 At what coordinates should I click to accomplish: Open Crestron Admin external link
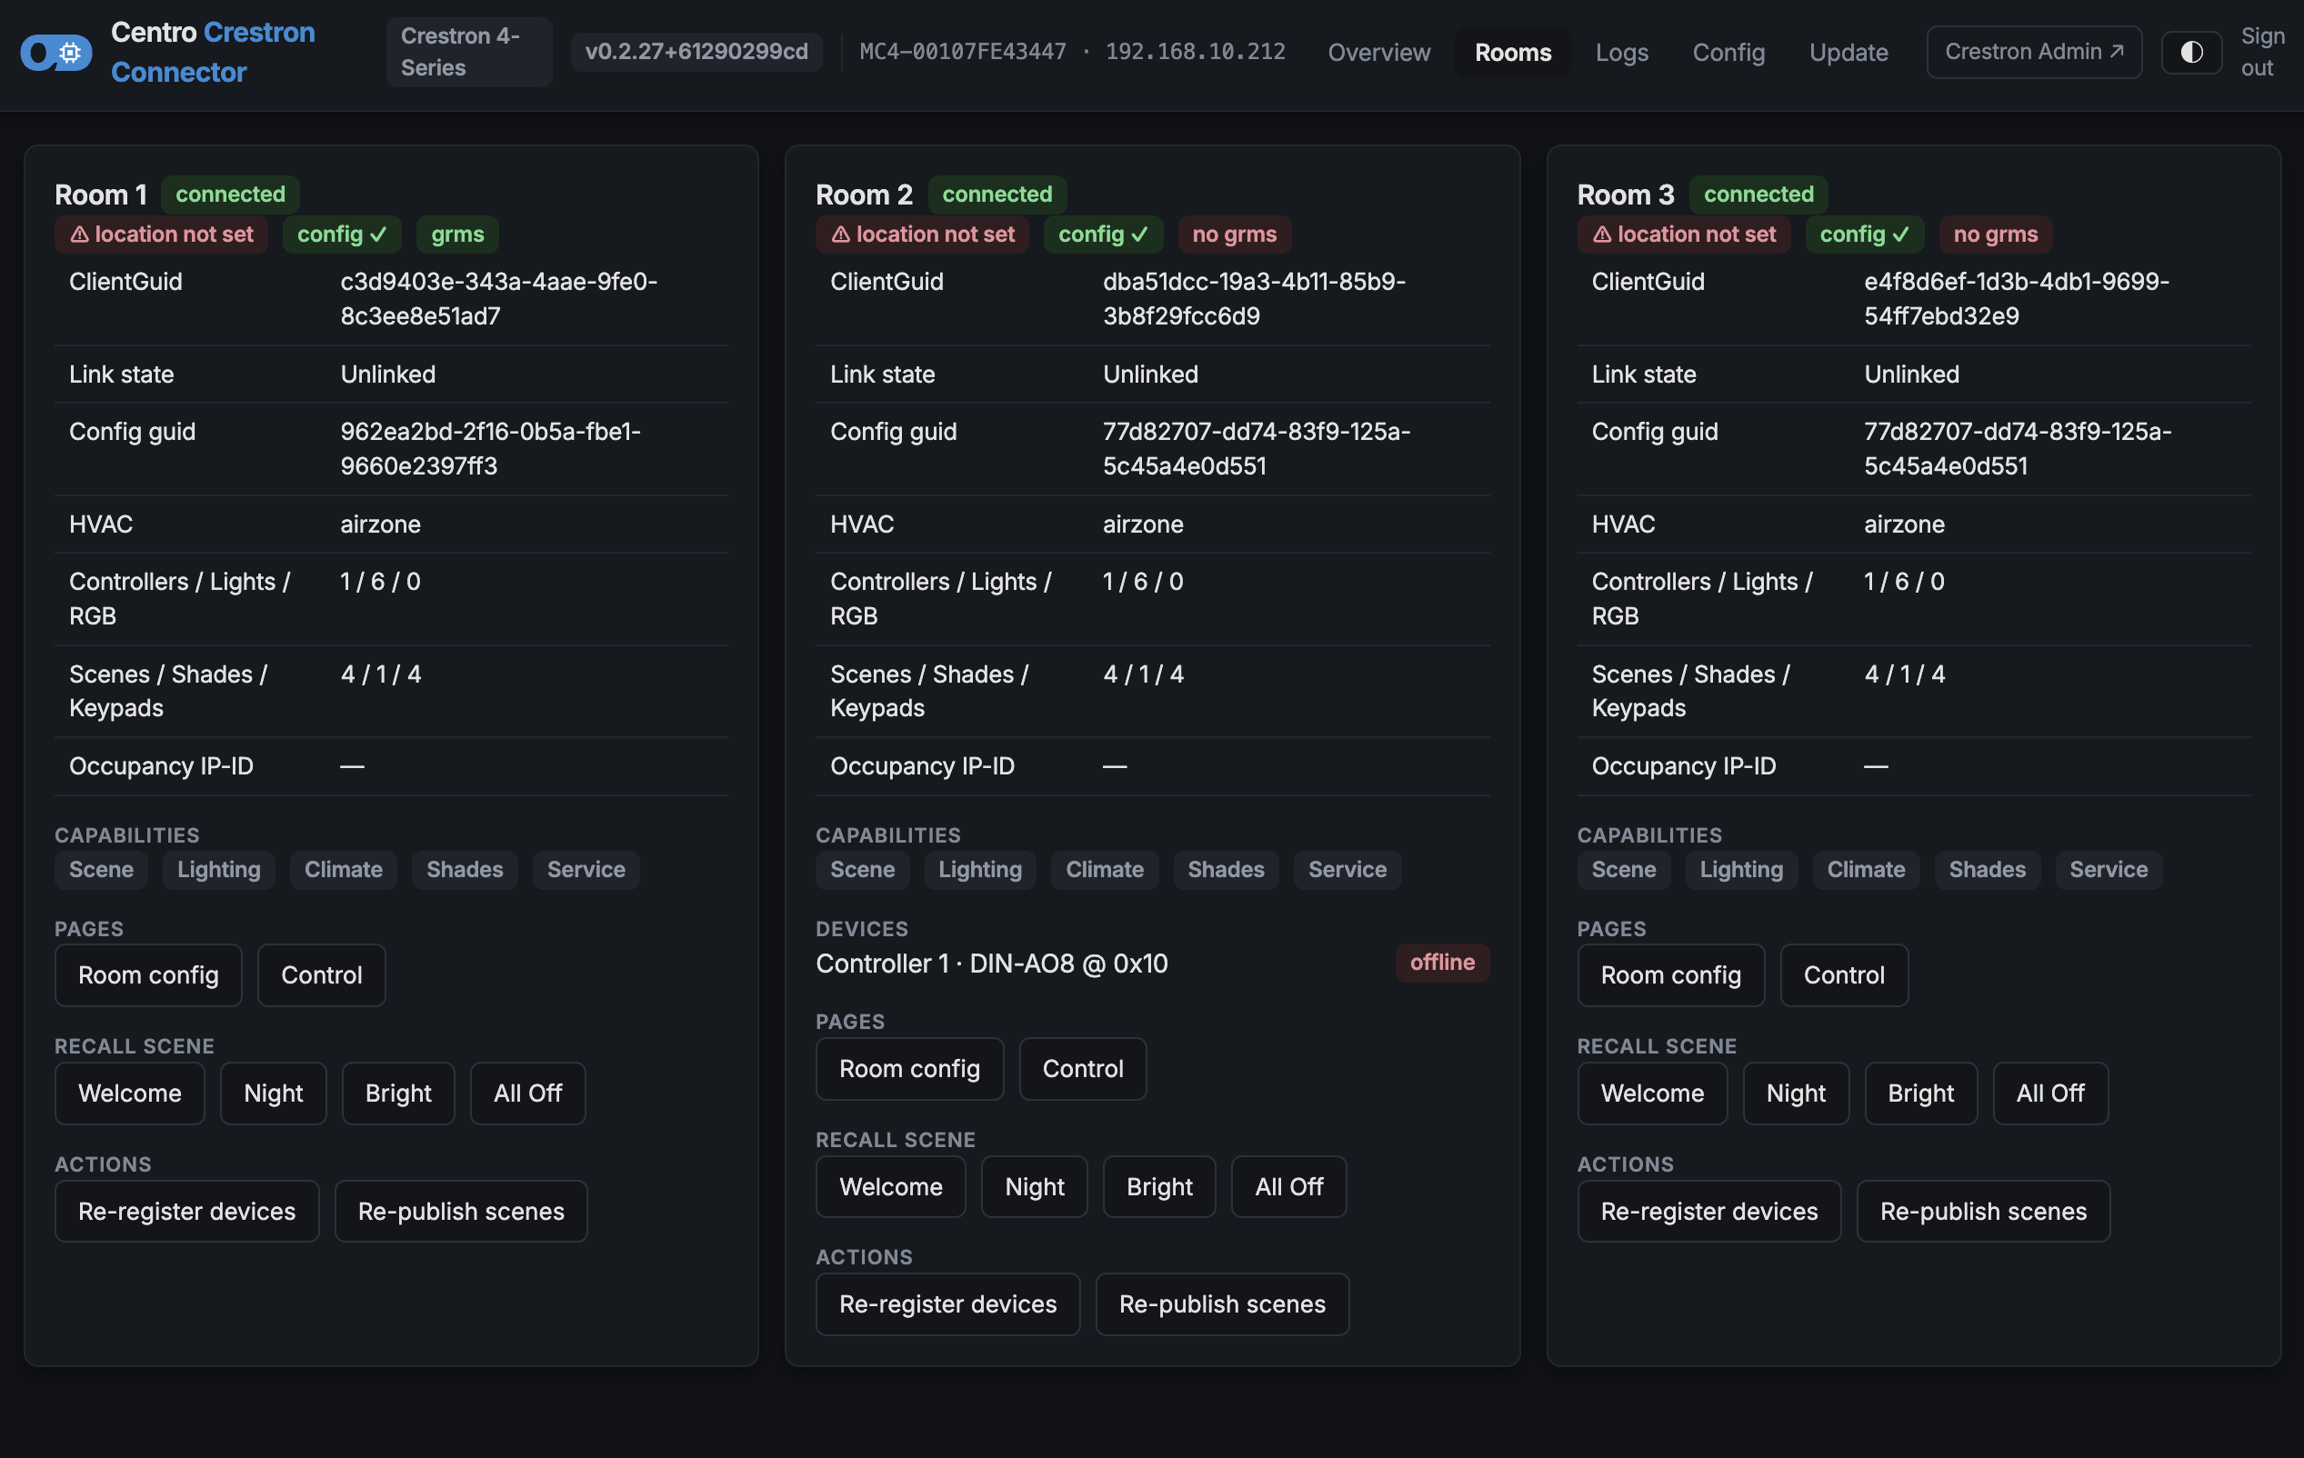pos(2033,52)
